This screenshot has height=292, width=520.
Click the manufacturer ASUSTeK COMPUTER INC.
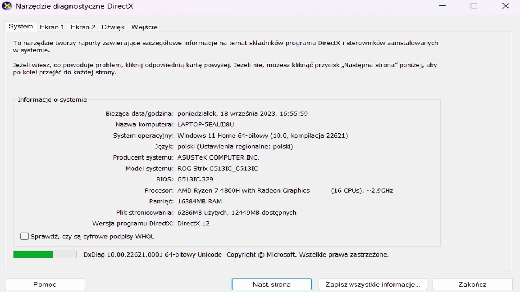point(218,157)
